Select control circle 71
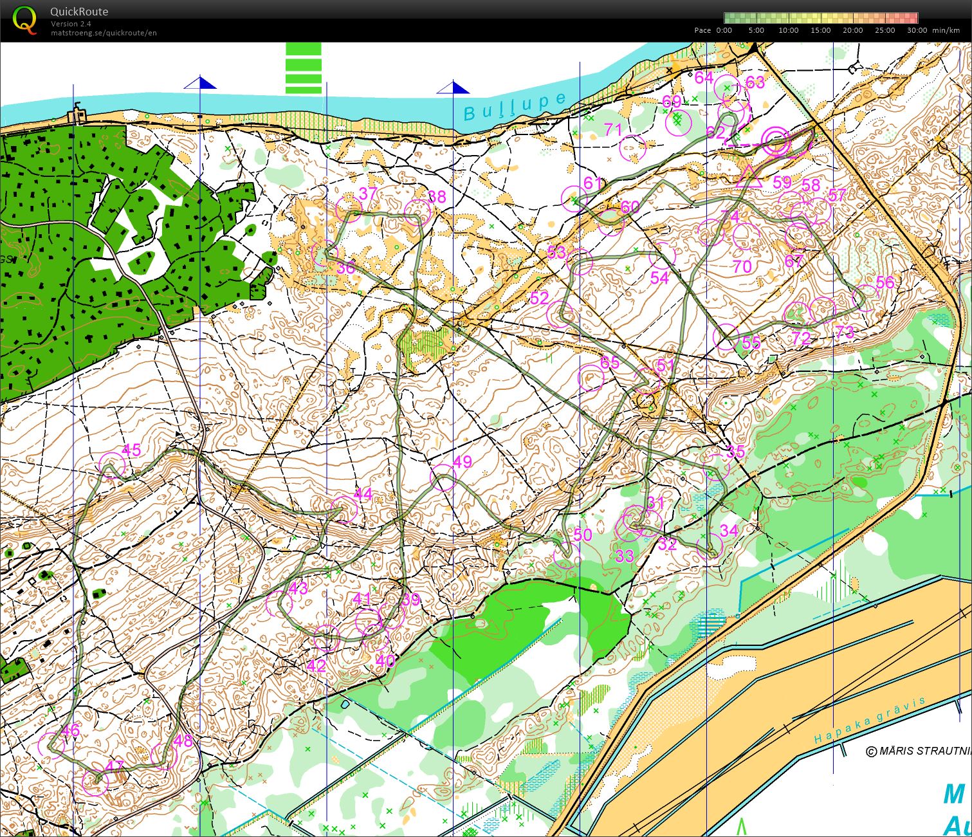The width and height of the screenshot is (972, 837). click(x=632, y=148)
